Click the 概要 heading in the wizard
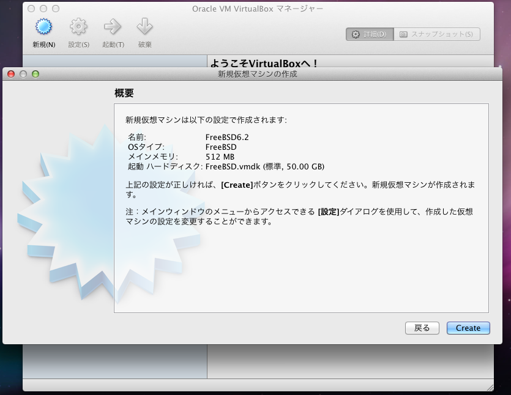The width and height of the screenshot is (511, 395). 124,93
